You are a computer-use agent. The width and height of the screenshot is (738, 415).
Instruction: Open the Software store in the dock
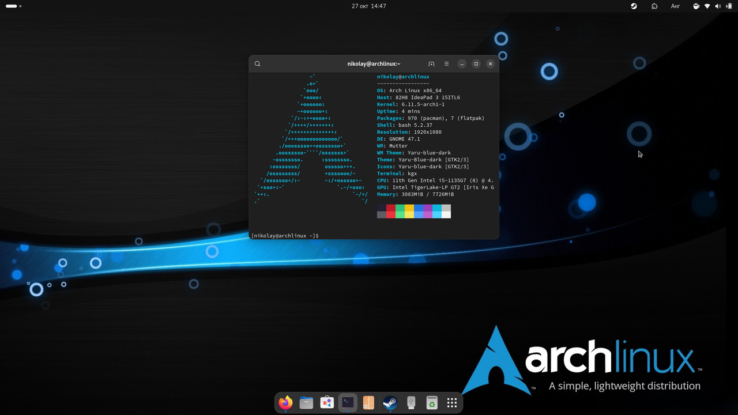(x=327, y=403)
